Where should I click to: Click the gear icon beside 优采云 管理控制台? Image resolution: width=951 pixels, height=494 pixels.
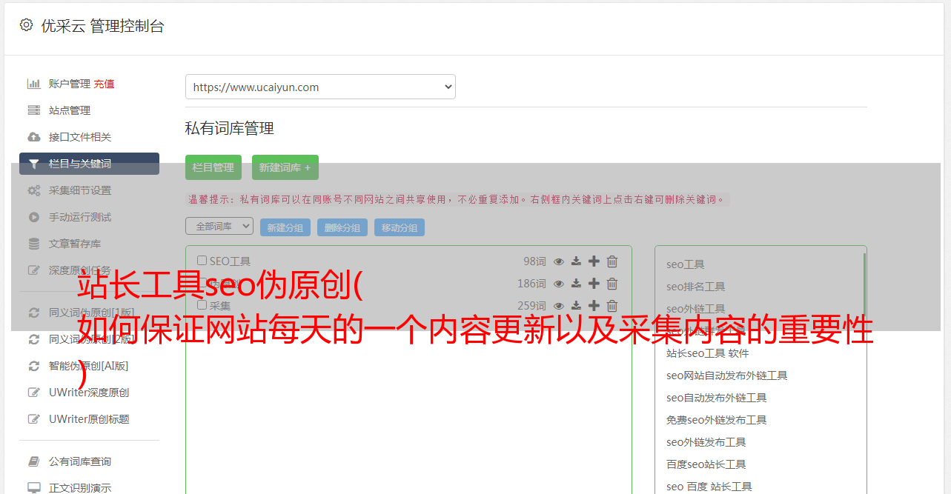click(26, 25)
